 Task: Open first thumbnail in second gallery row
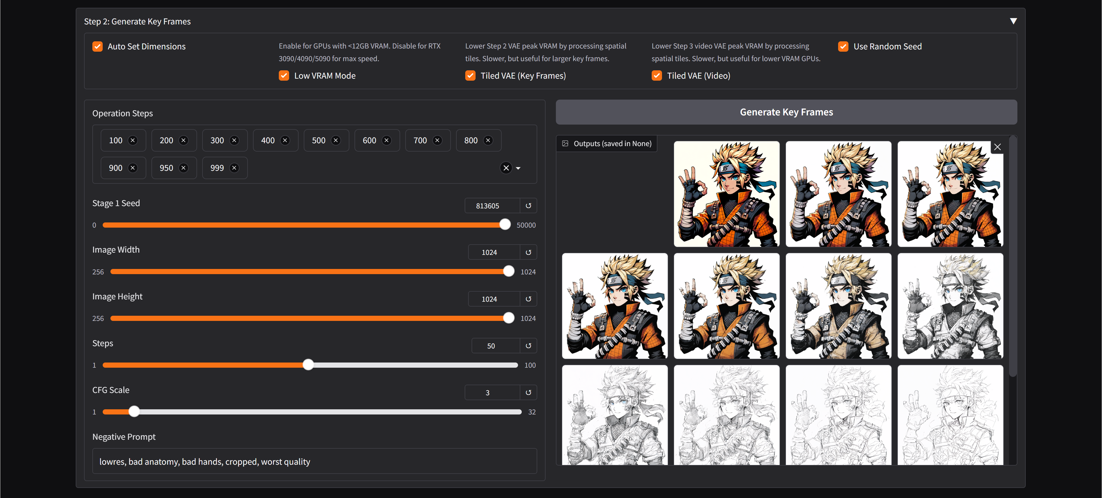pyautogui.click(x=615, y=306)
